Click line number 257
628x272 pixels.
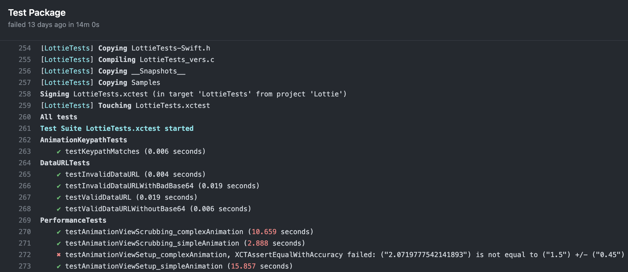[25, 83]
